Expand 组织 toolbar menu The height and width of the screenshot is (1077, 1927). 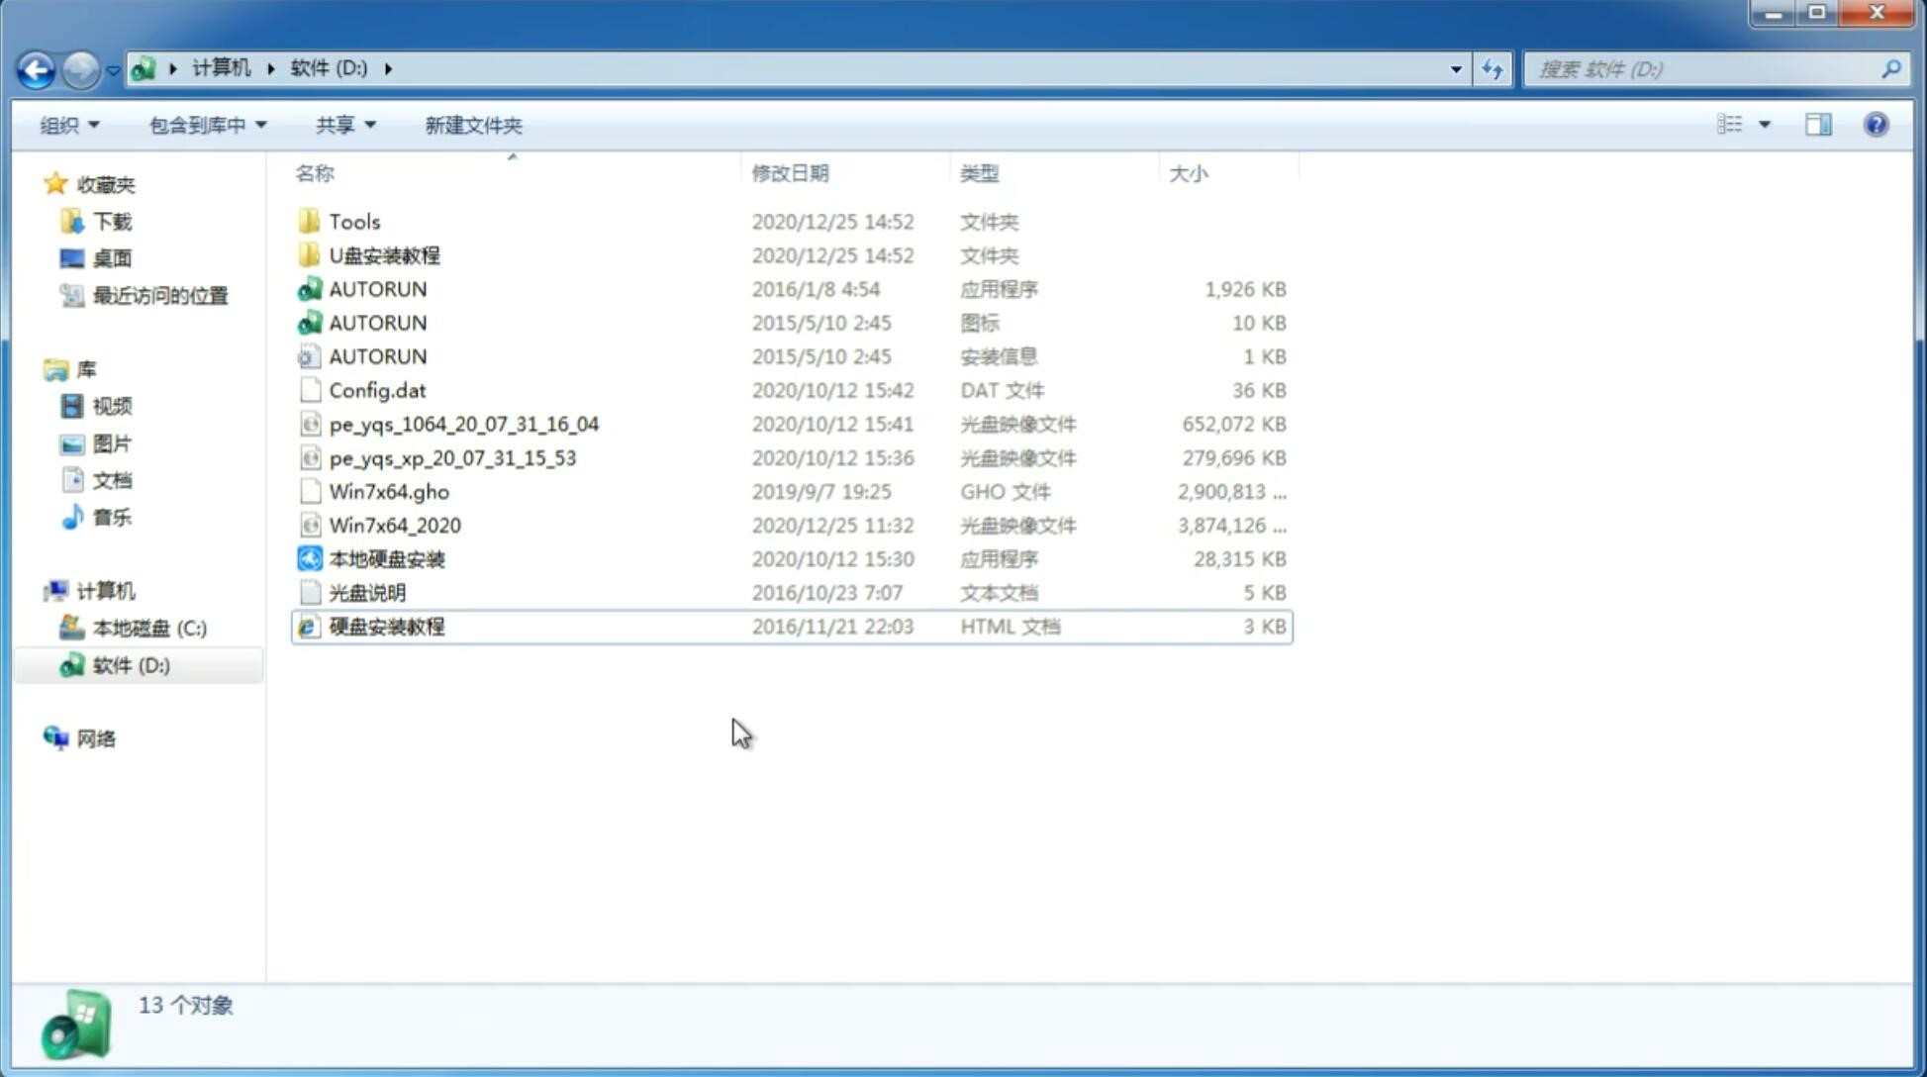[69, 125]
